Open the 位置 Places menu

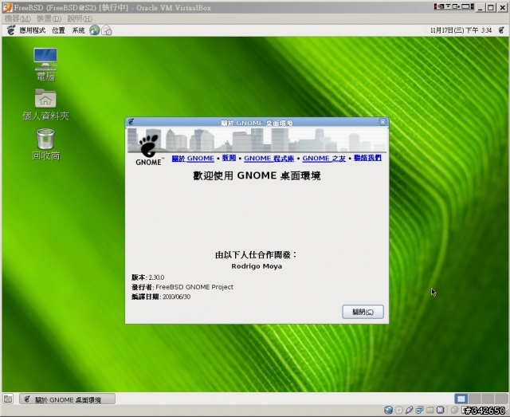pos(58,30)
